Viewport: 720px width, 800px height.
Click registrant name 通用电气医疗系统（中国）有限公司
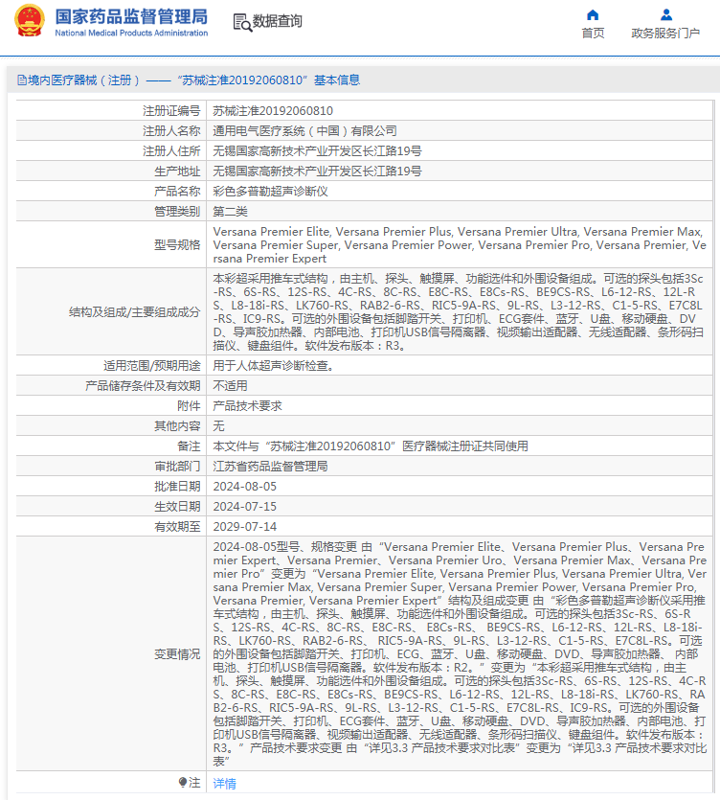tap(304, 131)
